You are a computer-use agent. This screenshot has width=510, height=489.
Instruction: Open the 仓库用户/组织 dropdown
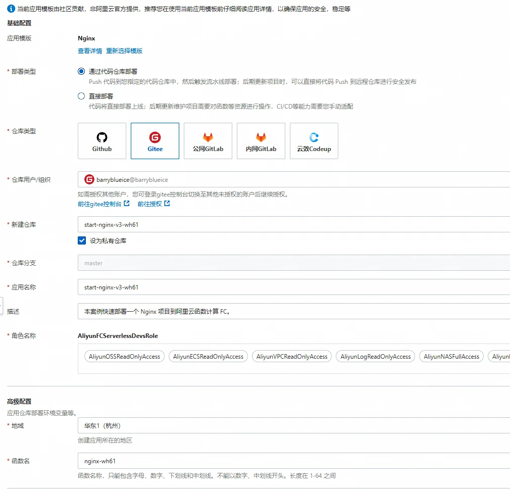click(294, 180)
